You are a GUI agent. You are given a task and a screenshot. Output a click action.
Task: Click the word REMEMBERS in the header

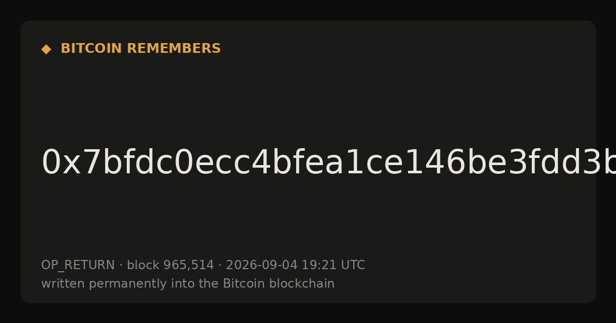tap(174, 49)
